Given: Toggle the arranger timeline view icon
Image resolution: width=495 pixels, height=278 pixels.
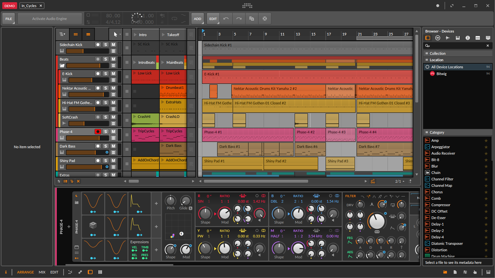Looking at the screenshot, I should click(88, 34).
